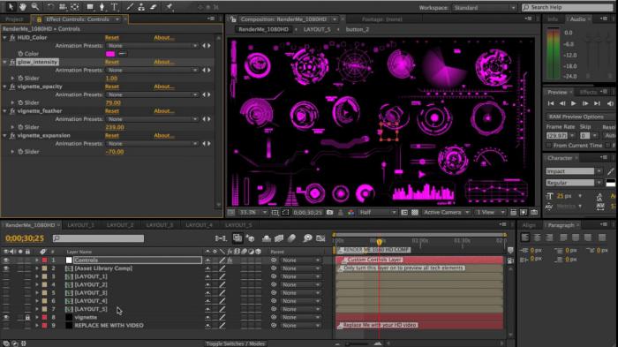
Task: Jump to first frame in Preview panel
Action: pos(551,103)
